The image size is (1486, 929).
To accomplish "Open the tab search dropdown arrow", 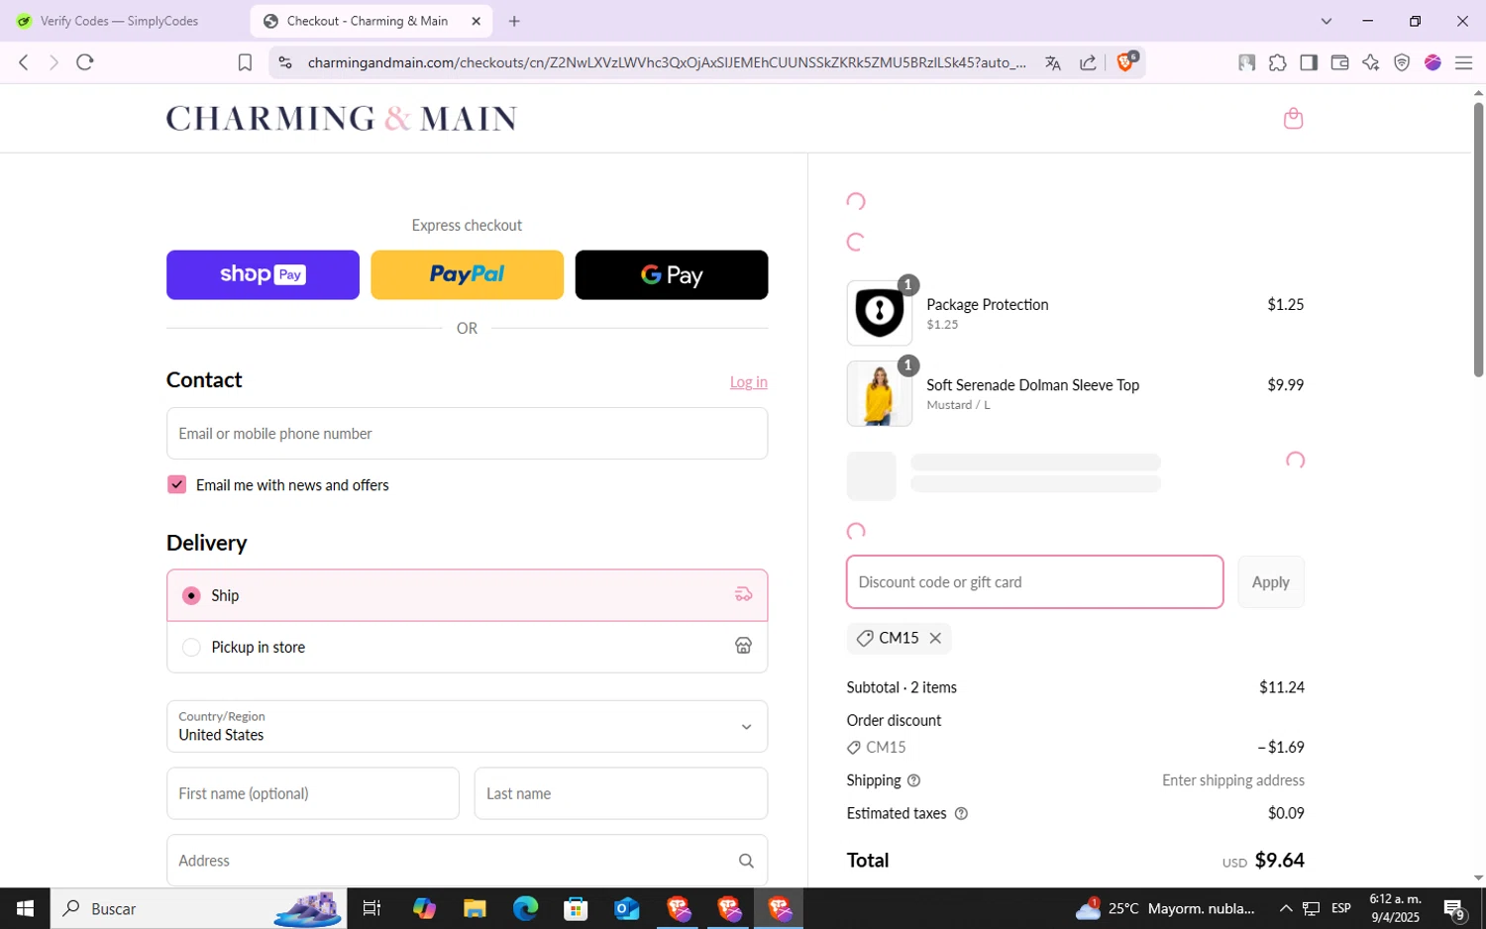I will [1327, 21].
